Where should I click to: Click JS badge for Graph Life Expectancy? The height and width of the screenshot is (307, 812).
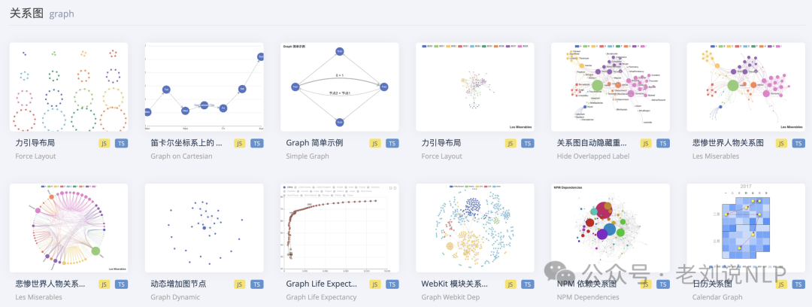[375, 284]
